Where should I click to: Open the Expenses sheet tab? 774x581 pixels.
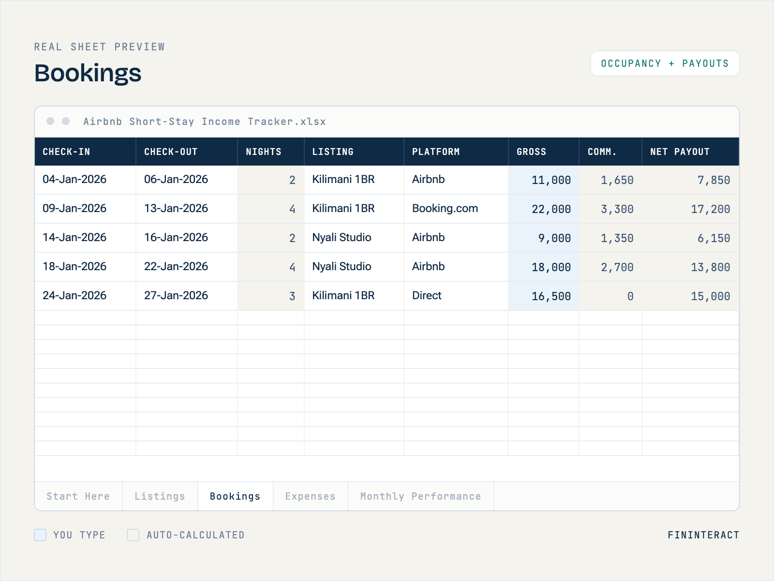click(x=311, y=496)
